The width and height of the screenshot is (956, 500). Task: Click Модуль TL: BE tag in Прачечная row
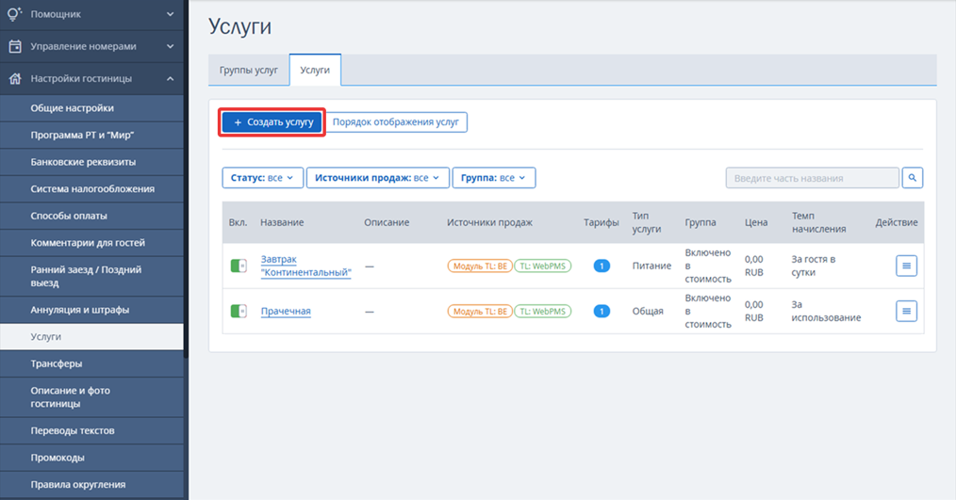pyautogui.click(x=480, y=312)
